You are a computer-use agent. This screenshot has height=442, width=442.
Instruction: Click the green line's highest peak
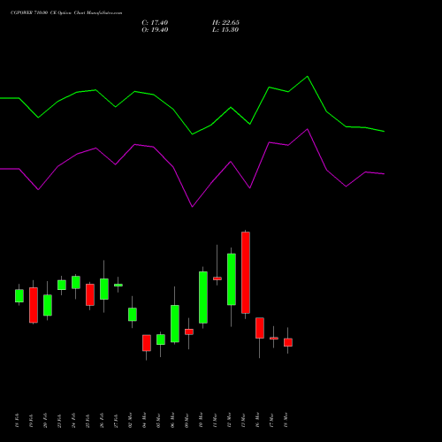[308, 77]
